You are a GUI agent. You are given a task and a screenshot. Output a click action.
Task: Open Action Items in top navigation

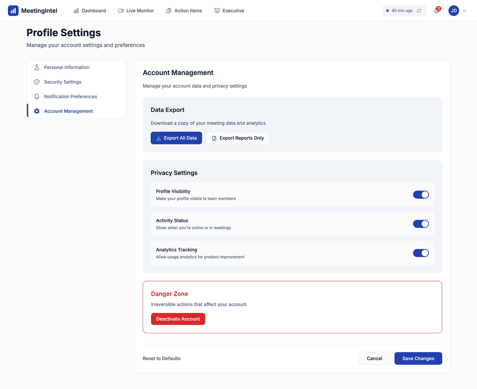pyautogui.click(x=184, y=11)
